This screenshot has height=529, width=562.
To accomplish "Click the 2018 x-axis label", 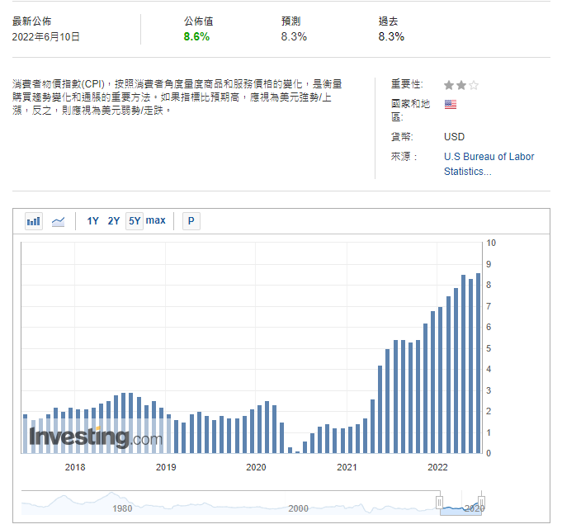I will point(75,467).
